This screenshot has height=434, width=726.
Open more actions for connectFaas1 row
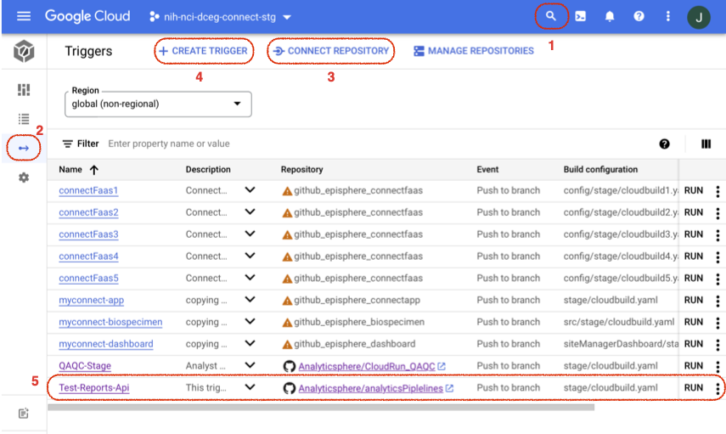[x=718, y=191]
